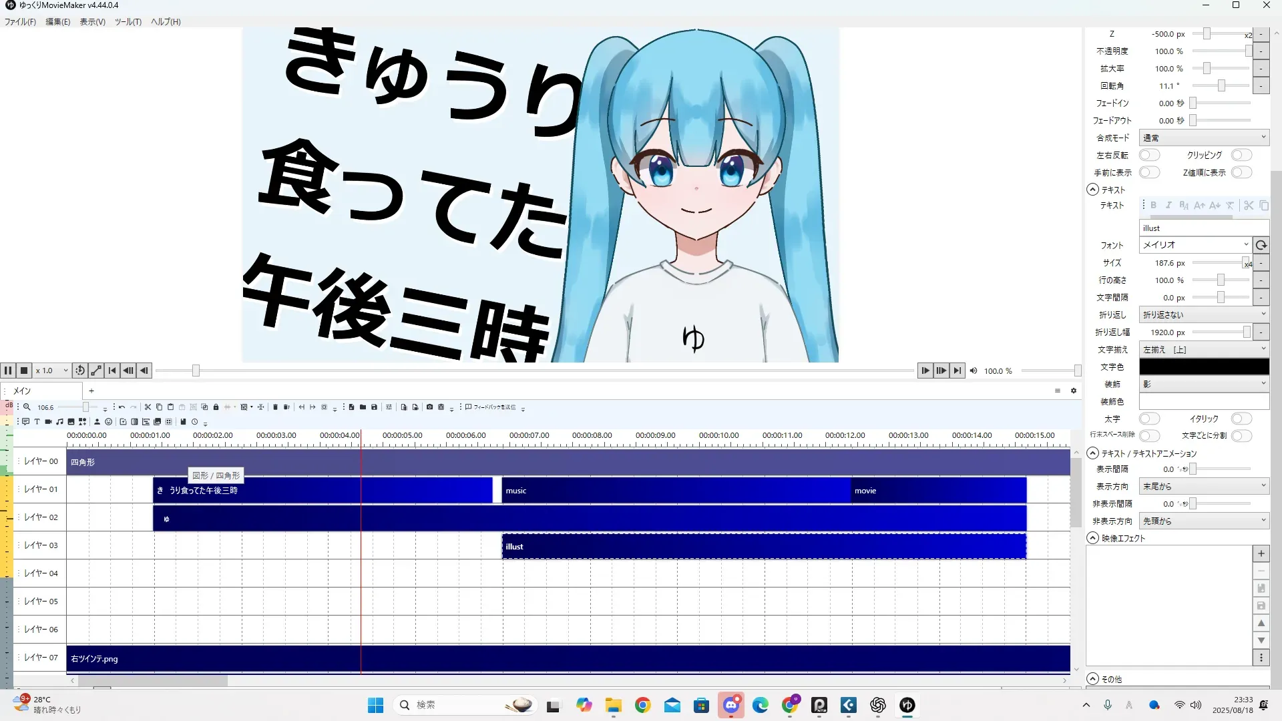Click the delete trash icon in timeline toolbar
The height and width of the screenshot is (721, 1282).
tap(275, 407)
